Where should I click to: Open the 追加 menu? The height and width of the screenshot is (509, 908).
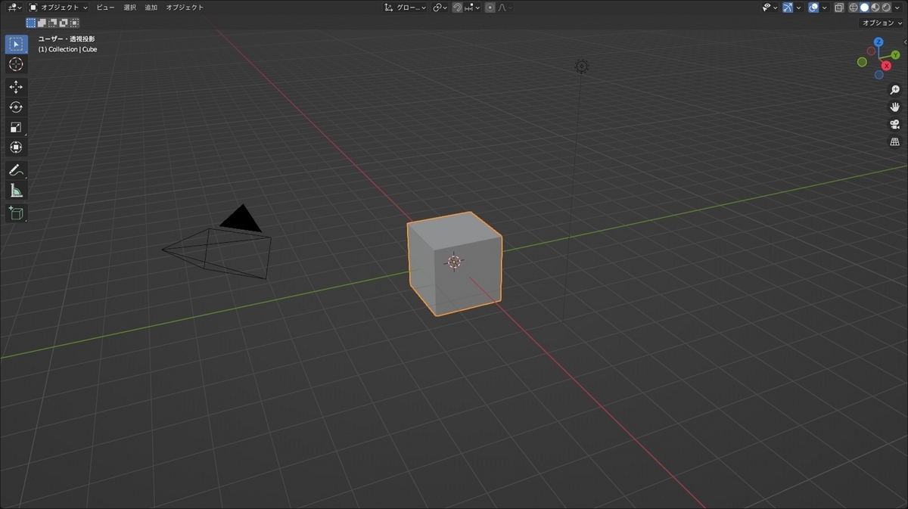(x=151, y=8)
